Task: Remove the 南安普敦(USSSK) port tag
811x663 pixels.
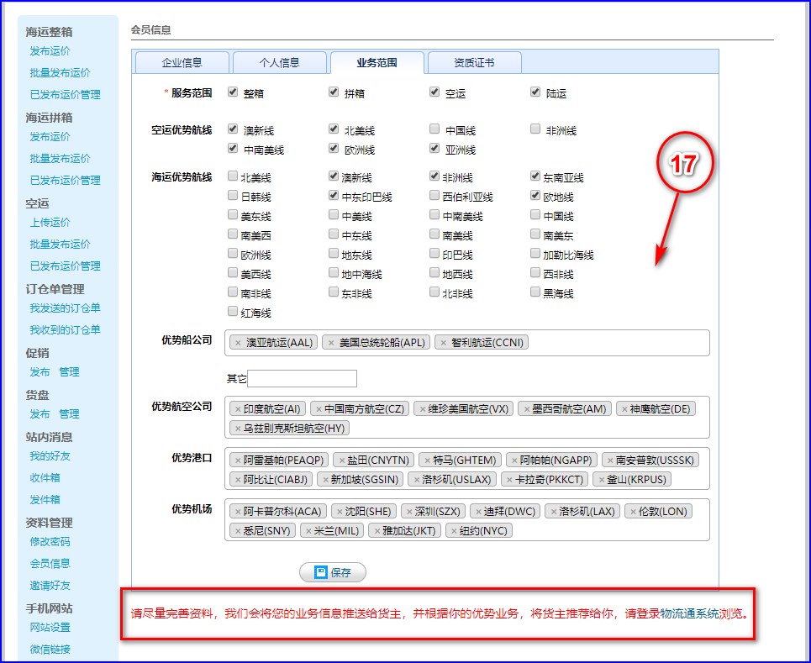Action: pyautogui.click(x=610, y=460)
